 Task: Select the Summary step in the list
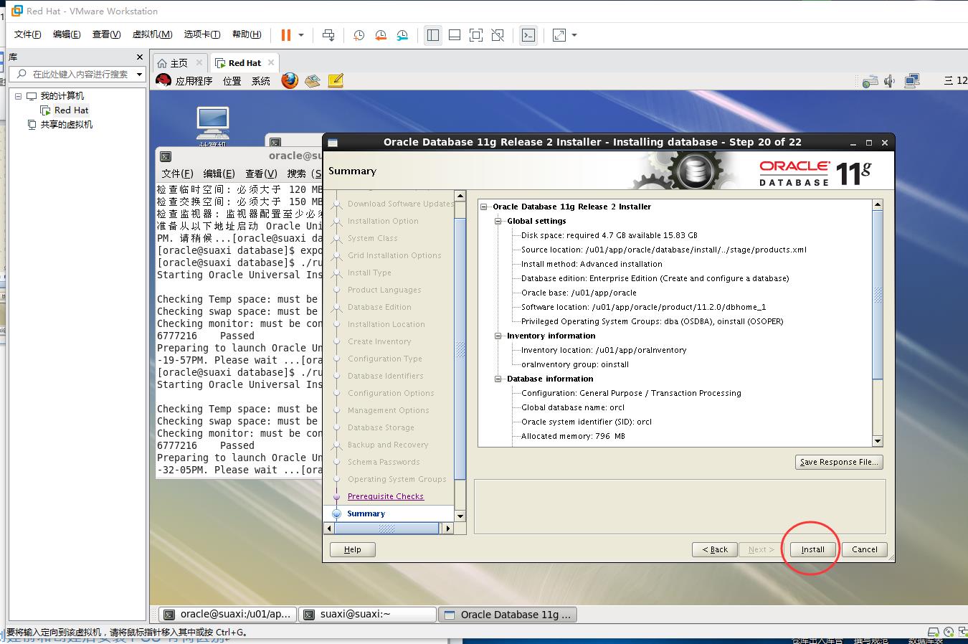click(366, 513)
